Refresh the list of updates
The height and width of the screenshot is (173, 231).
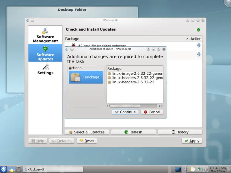tap(133, 132)
